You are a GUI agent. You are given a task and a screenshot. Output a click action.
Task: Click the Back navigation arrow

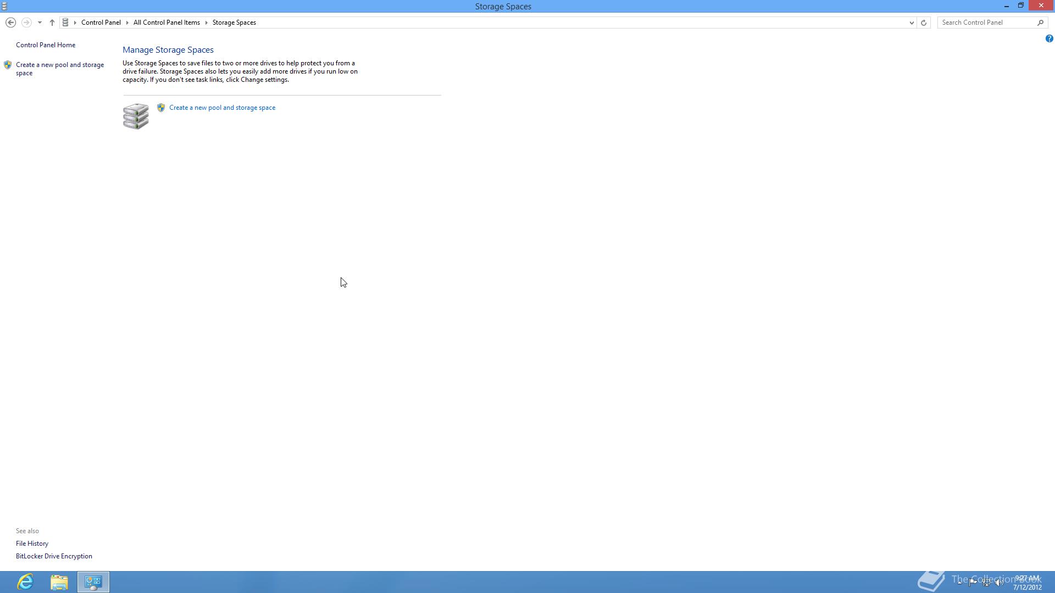pyautogui.click(x=10, y=23)
